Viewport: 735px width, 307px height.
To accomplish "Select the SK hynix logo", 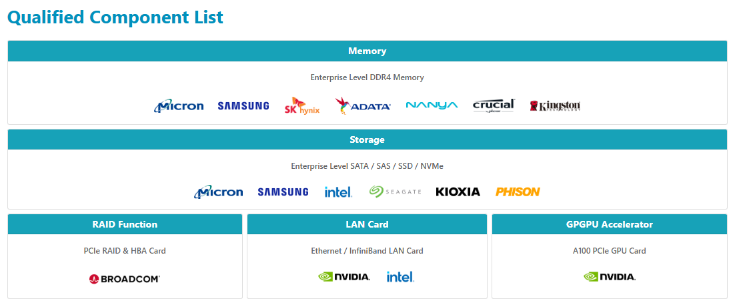I will click(x=302, y=106).
